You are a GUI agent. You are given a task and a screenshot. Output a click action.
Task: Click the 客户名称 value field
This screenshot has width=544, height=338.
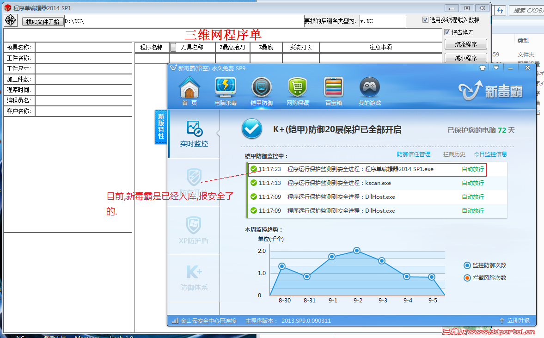click(83, 111)
